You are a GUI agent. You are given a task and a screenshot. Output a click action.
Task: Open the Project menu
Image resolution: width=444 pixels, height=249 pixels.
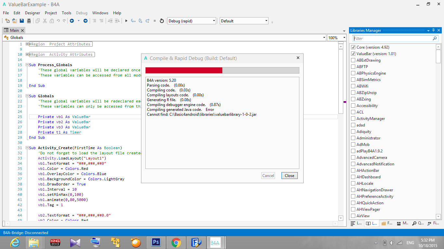(x=51, y=13)
